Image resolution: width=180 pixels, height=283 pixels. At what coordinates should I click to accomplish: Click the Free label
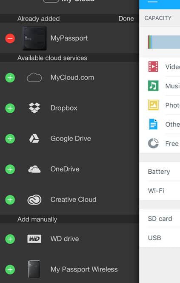pos(172,144)
